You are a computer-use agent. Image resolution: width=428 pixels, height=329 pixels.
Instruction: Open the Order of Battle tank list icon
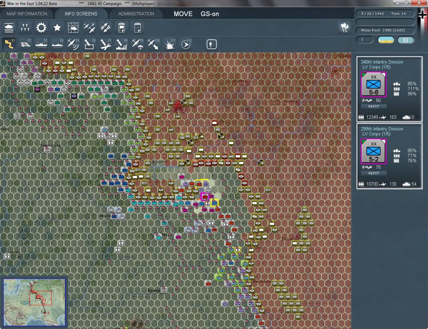(9, 28)
